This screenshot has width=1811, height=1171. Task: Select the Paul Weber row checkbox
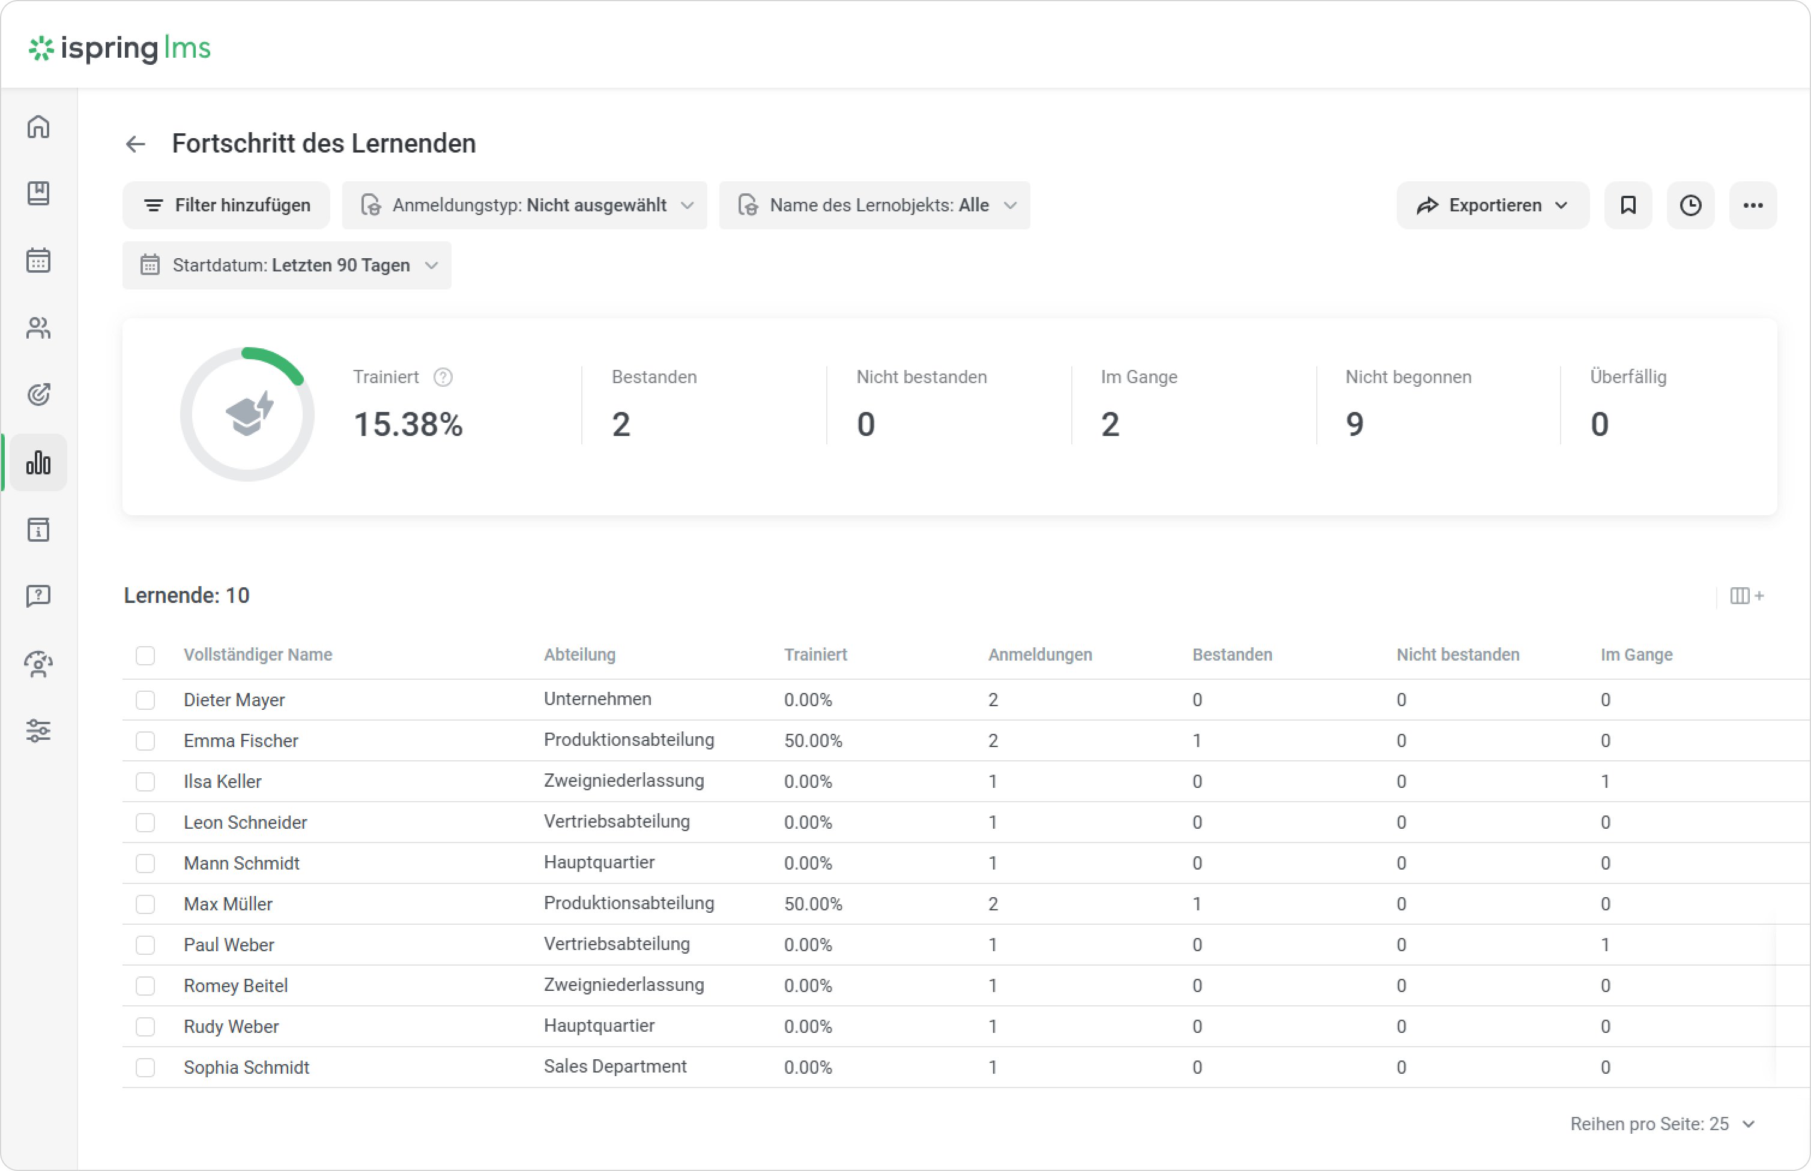pos(145,945)
